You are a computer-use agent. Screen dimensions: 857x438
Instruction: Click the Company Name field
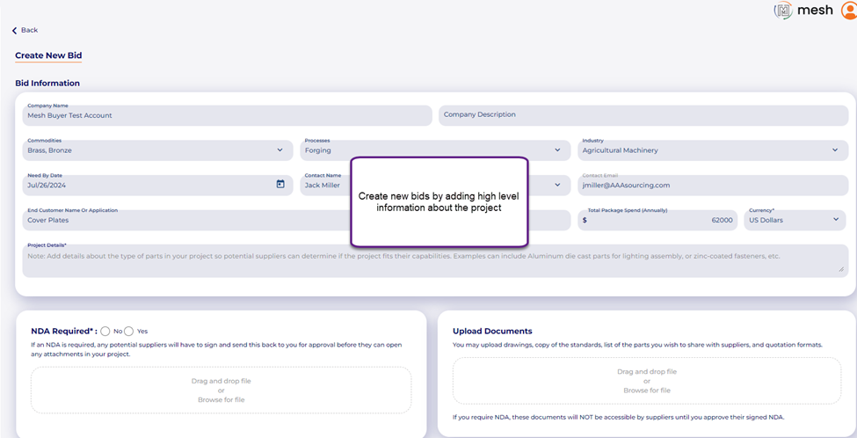(x=227, y=115)
